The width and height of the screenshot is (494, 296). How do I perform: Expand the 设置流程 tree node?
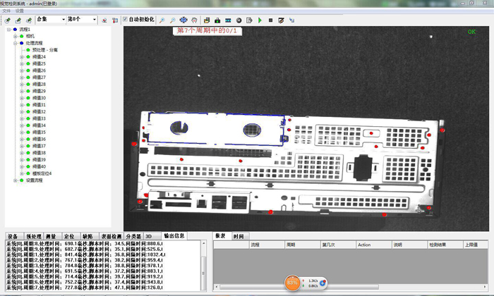click(15, 180)
